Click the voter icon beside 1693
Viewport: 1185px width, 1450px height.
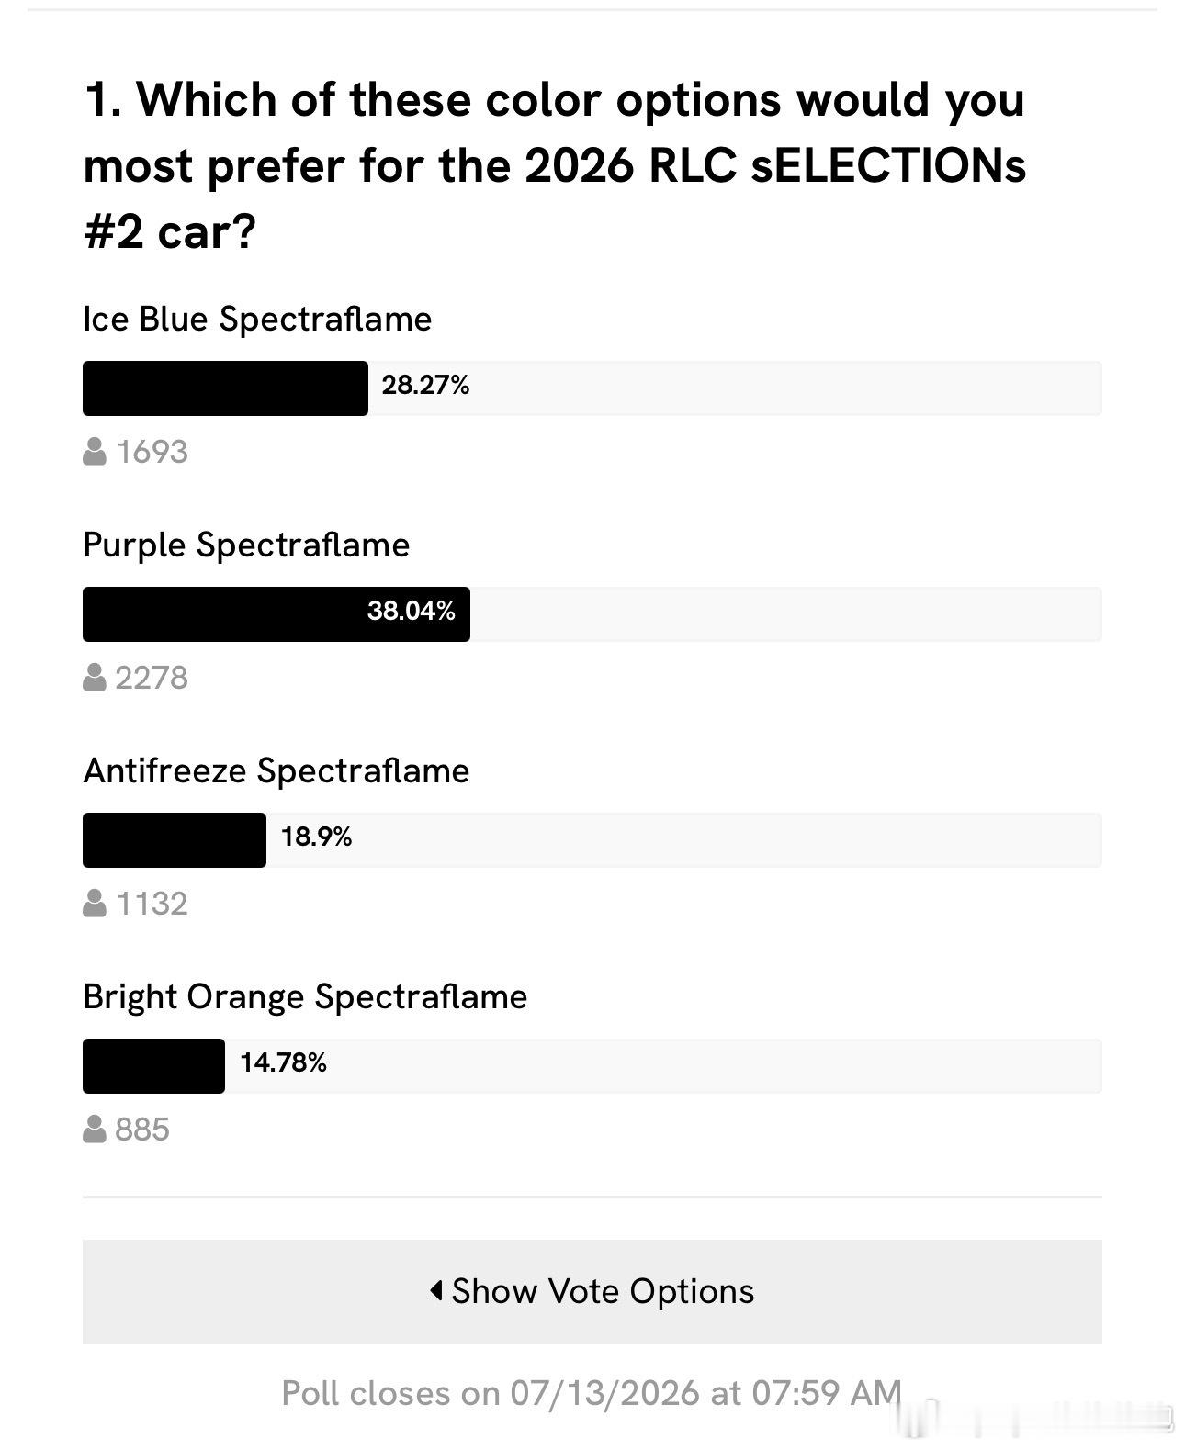[x=95, y=452]
